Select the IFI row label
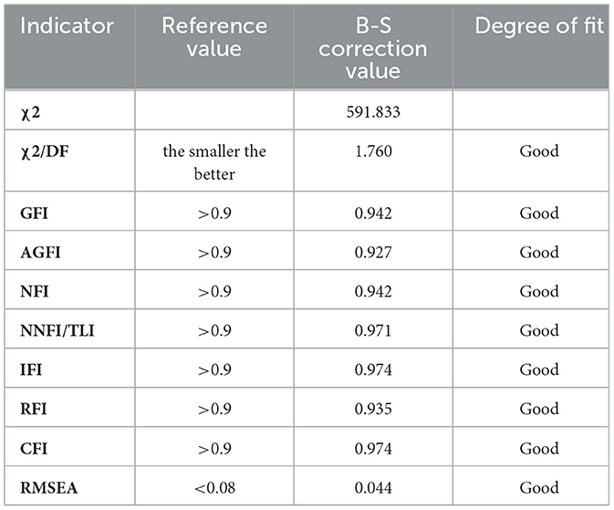 pos(31,369)
